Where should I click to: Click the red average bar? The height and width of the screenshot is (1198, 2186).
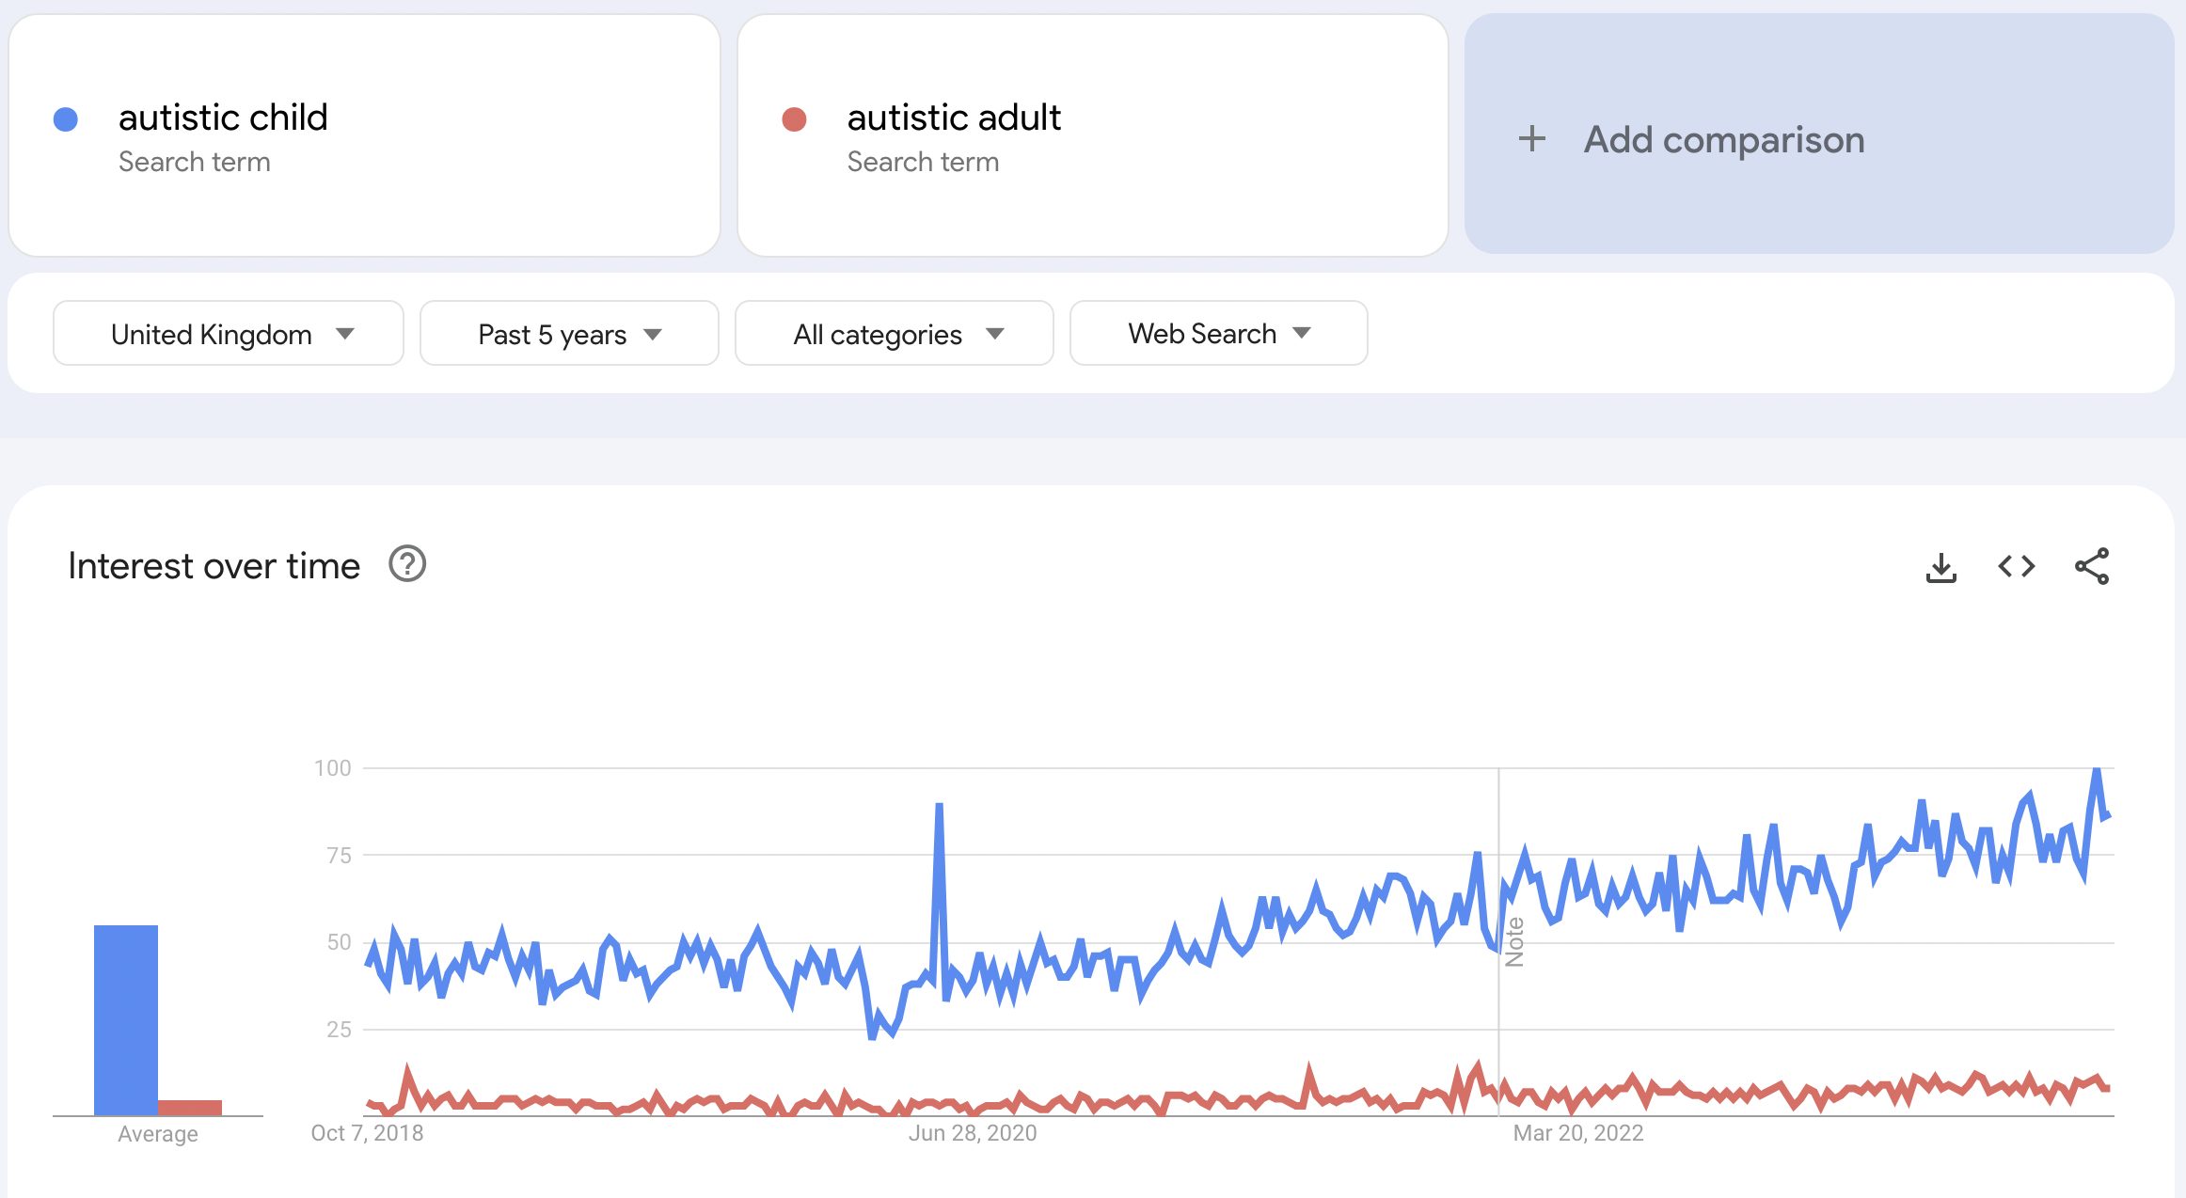click(x=189, y=1107)
